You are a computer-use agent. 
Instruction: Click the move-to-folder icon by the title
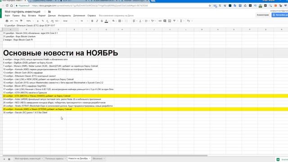(x=49, y=12)
